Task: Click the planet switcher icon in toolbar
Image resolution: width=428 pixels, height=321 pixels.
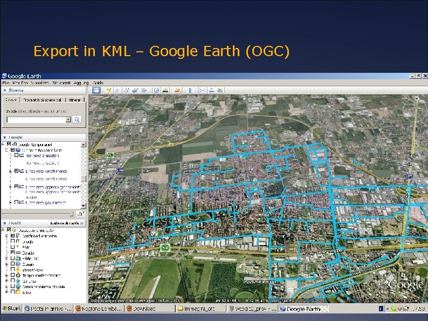Action: [177, 90]
